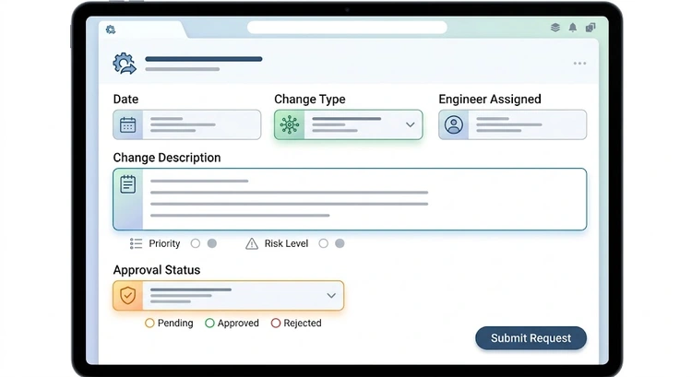Screen dimensions: 692x377
Task: Click the Change Type label
Action: tap(310, 100)
